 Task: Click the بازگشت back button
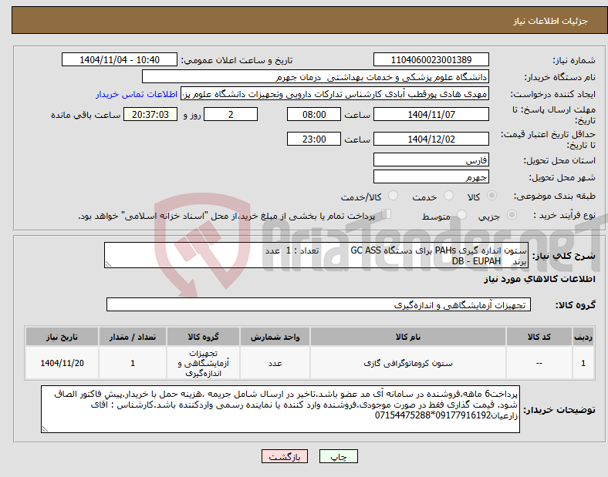(x=285, y=457)
